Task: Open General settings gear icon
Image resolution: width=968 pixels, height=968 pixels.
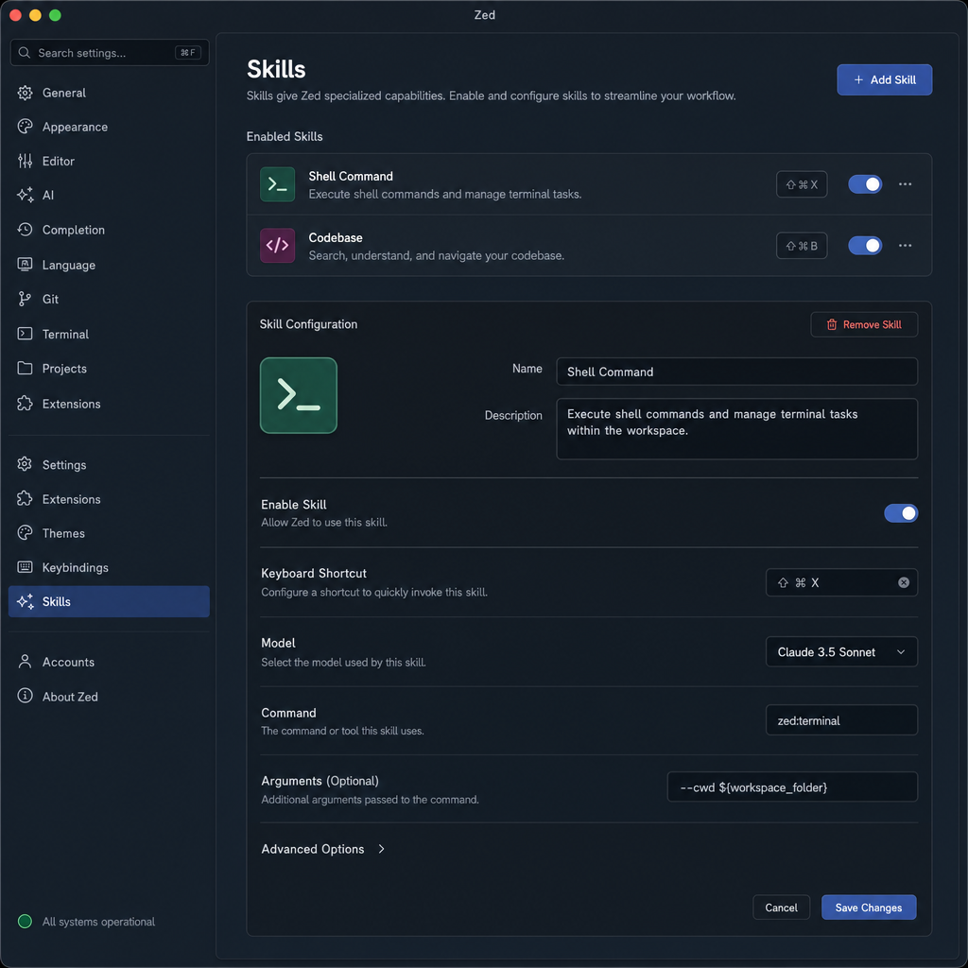Action: pos(25,93)
